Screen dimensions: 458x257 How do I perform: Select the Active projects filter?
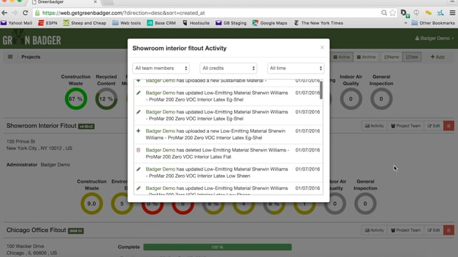point(342,57)
